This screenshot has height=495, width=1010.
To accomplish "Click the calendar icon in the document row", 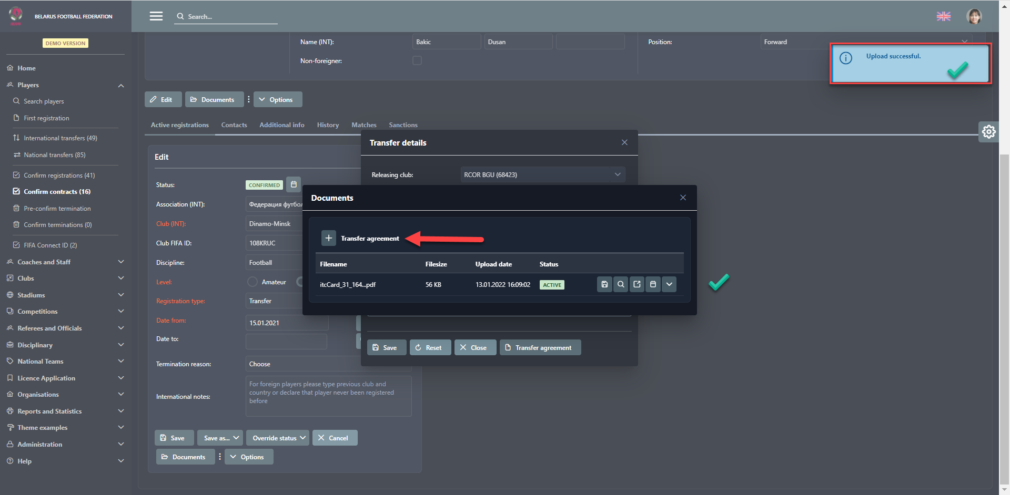I will click(653, 284).
